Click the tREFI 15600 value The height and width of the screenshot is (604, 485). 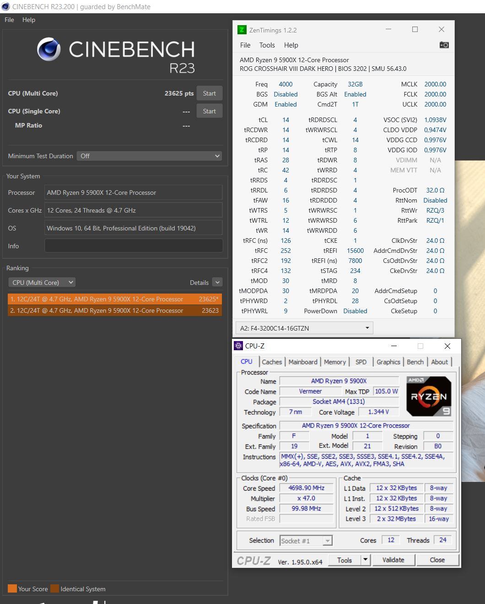355,251
